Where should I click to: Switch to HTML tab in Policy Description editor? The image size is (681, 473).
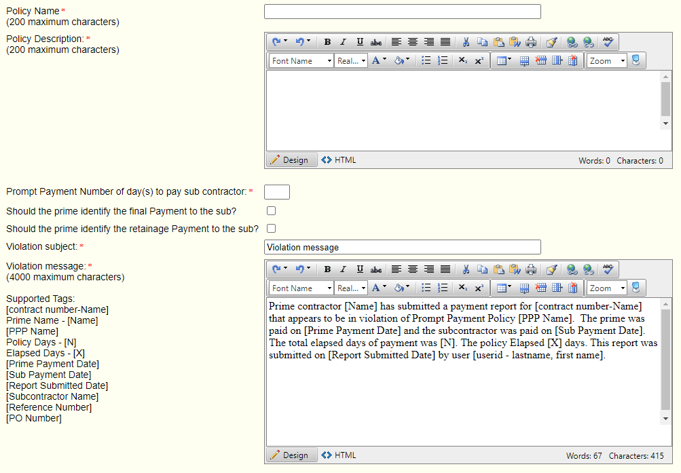point(339,160)
